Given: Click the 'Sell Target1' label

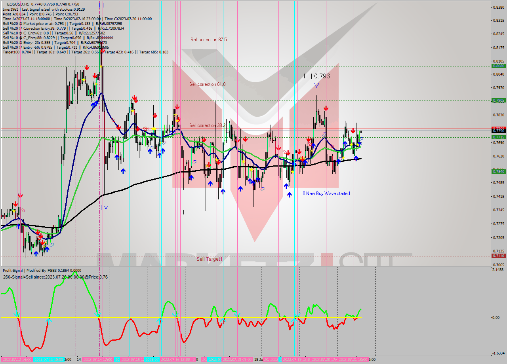Looking at the screenshot, I should point(210,259).
